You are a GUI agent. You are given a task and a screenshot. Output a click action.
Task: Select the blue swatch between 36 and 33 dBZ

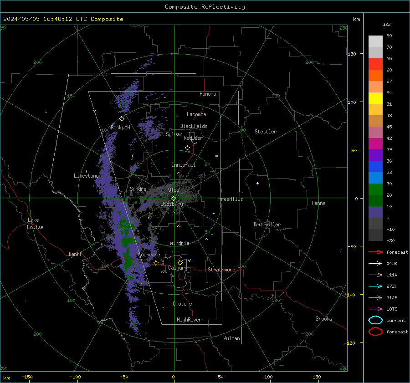pos(375,167)
